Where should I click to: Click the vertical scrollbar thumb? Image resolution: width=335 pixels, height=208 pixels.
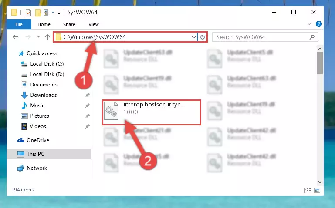(x=320, y=63)
